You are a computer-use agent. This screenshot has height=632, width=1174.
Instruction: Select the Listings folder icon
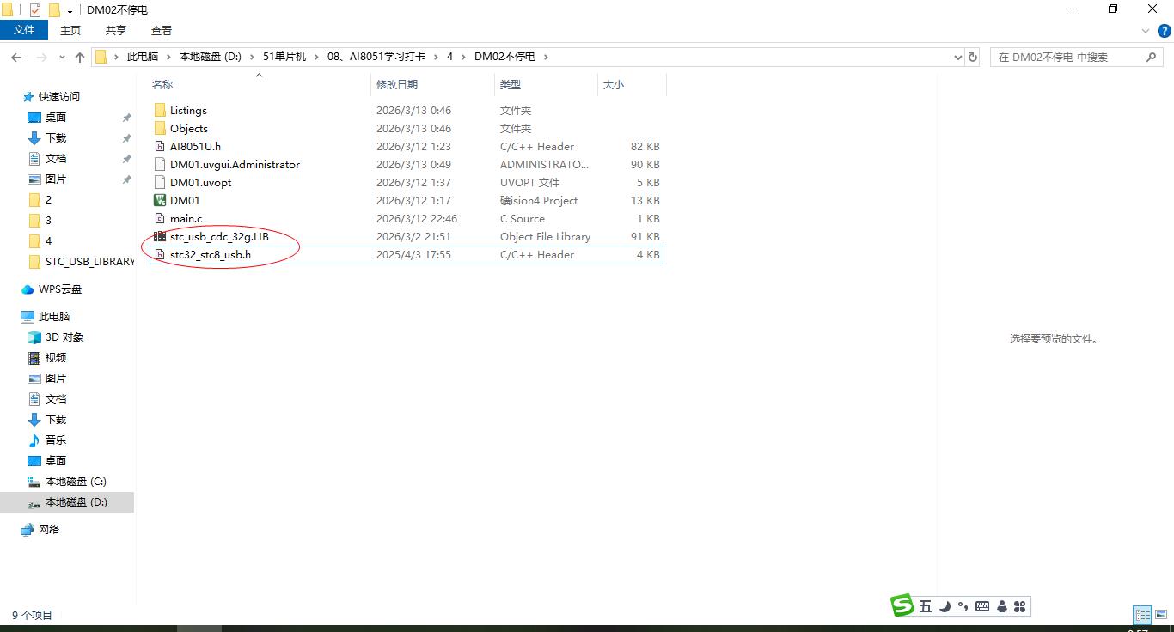coord(160,110)
